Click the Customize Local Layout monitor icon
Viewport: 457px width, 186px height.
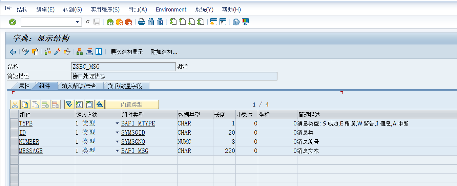point(245,22)
